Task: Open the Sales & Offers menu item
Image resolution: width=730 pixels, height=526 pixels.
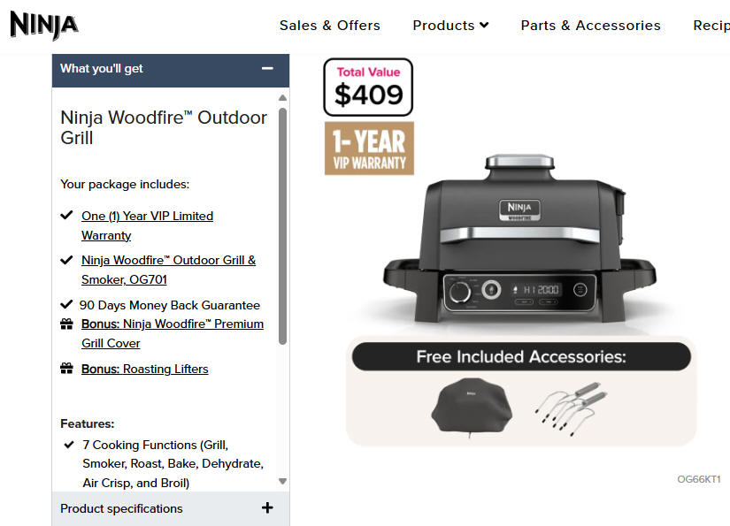Action: (x=330, y=25)
